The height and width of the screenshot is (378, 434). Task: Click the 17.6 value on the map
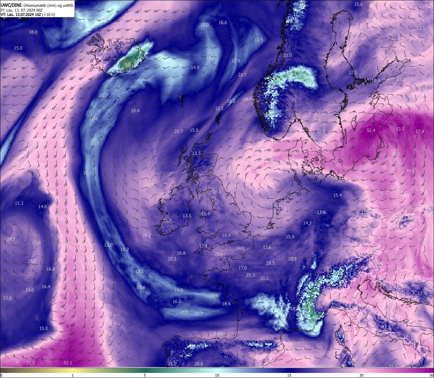267,247
